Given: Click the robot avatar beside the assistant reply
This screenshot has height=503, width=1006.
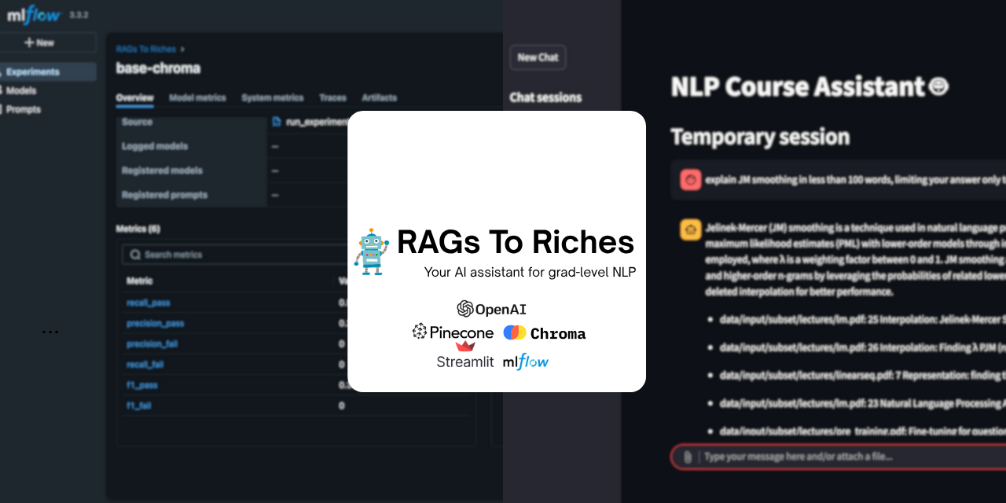Looking at the screenshot, I should pyautogui.click(x=690, y=229).
